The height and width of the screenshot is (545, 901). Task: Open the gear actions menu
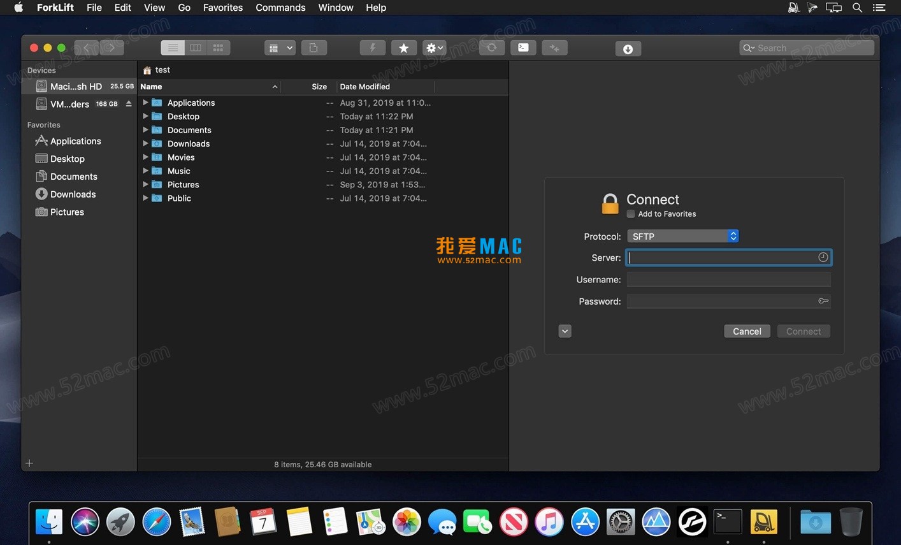pyautogui.click(x=435, y=48)
